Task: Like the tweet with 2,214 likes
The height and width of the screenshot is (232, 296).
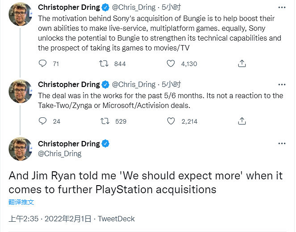Action: 171,121
